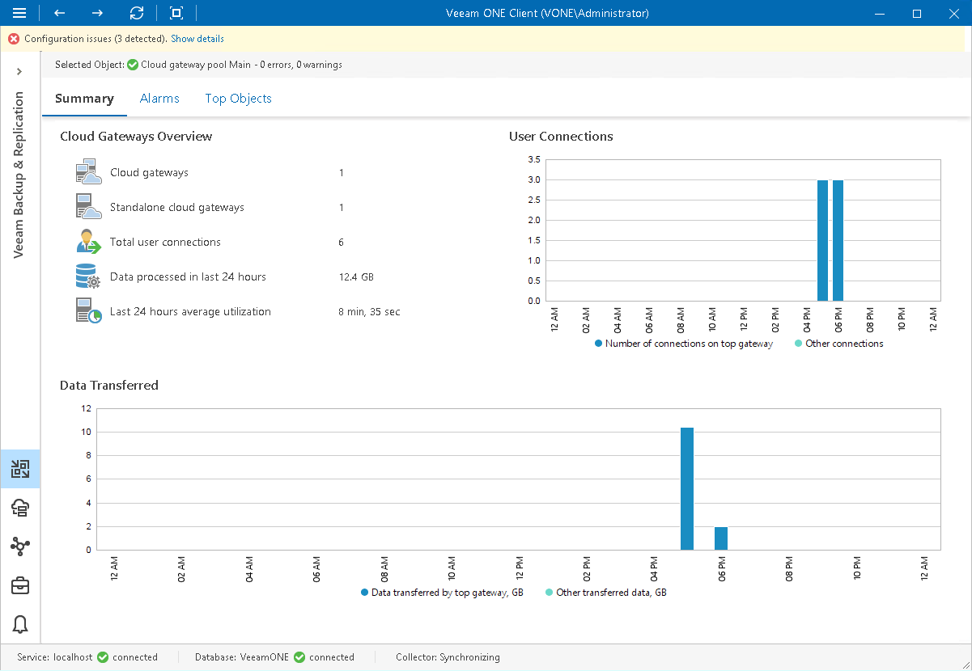This screenshot has height=671, width=972.
Task: Open the cloud gateways view from the sidebar
Action: click(19, 508)
